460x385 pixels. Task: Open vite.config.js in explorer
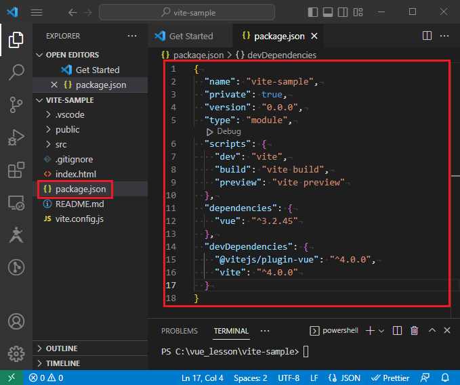pos(90,219)
